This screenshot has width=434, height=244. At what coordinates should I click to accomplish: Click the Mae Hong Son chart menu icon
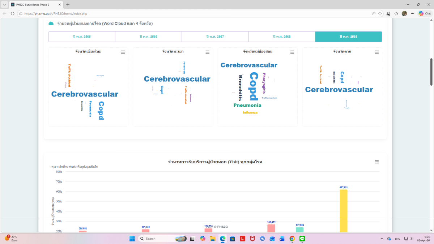click(x=292, y=52)
